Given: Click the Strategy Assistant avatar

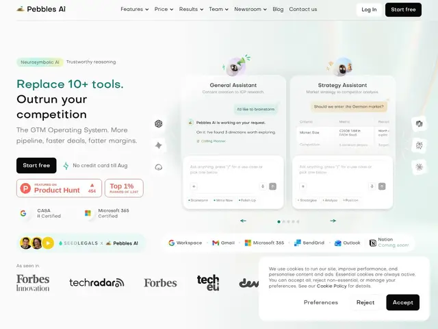Looking at the screenshot, I should coord(343,66).
